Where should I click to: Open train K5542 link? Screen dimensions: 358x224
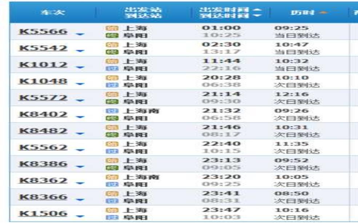pos(43,48)
